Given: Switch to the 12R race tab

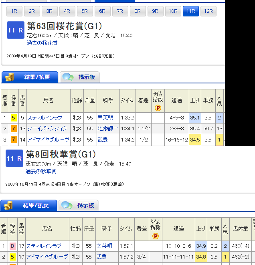Looking at the screenshot, I should [x=208, y=11].
